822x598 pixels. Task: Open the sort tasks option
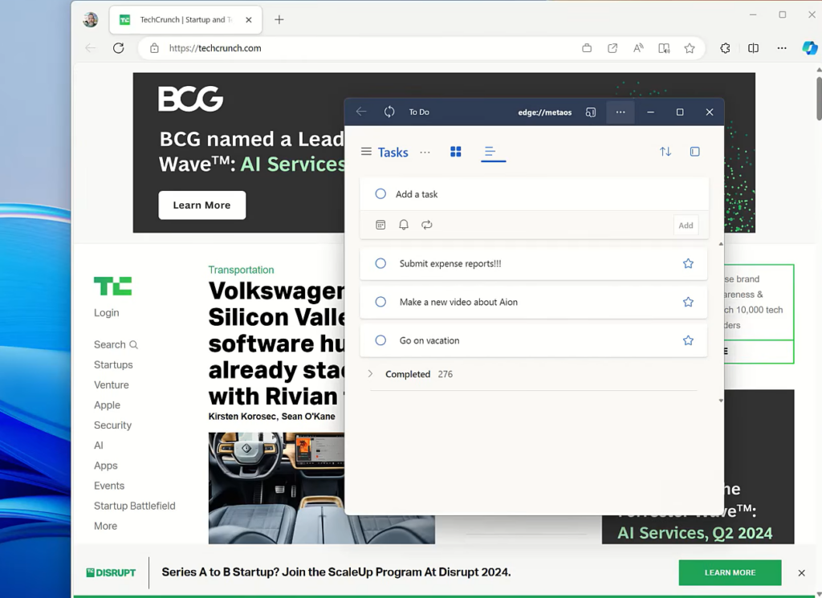(665, 152)
